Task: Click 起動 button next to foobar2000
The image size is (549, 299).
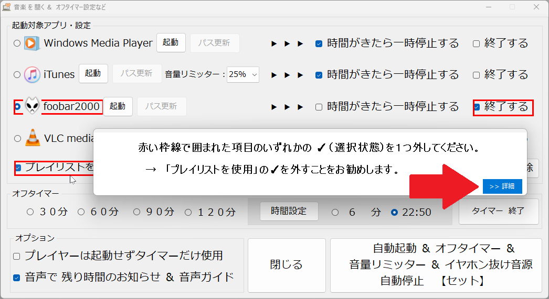Action: [x=118, y=106]
